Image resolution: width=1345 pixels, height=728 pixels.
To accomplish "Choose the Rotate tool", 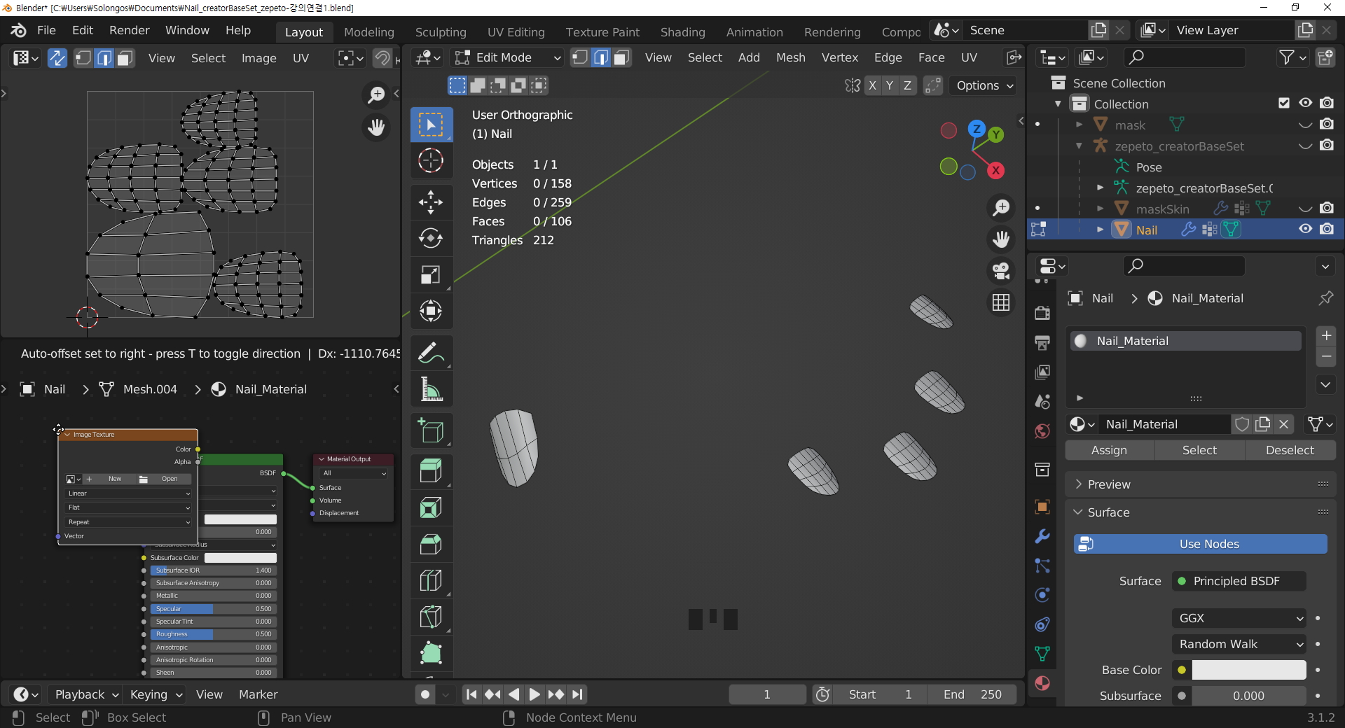I will tap(431, 238).
